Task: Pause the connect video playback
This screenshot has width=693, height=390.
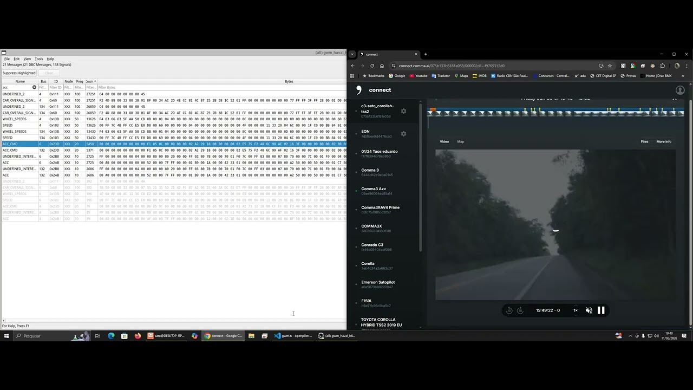Action: tap(601, 310)
